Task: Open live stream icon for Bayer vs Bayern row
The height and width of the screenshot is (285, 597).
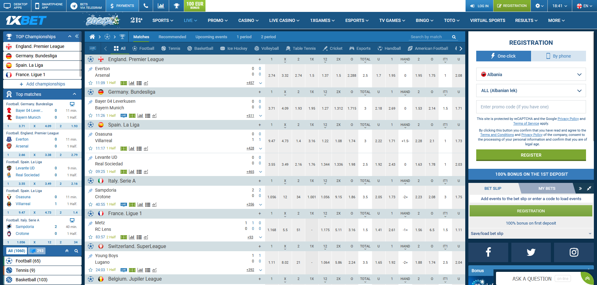Action: tap(124, 116)
